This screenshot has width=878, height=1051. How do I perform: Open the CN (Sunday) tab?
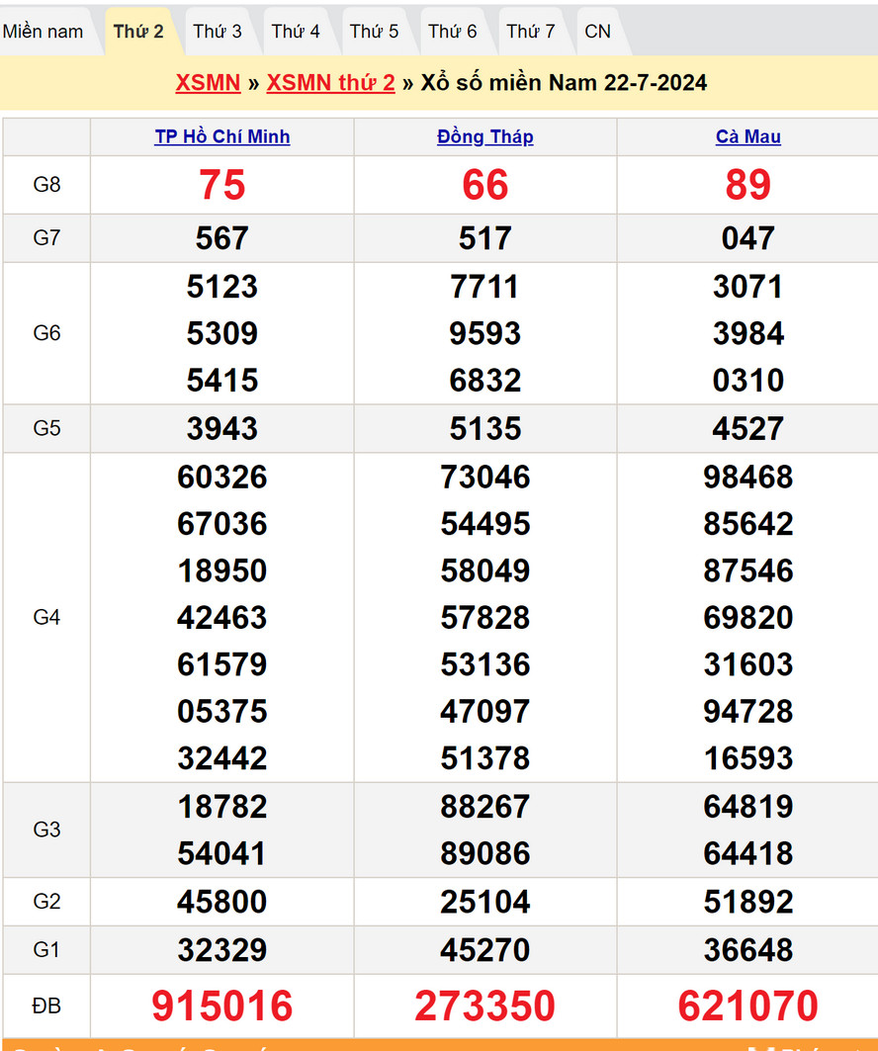pyautogui.click(x=597, y=32)
